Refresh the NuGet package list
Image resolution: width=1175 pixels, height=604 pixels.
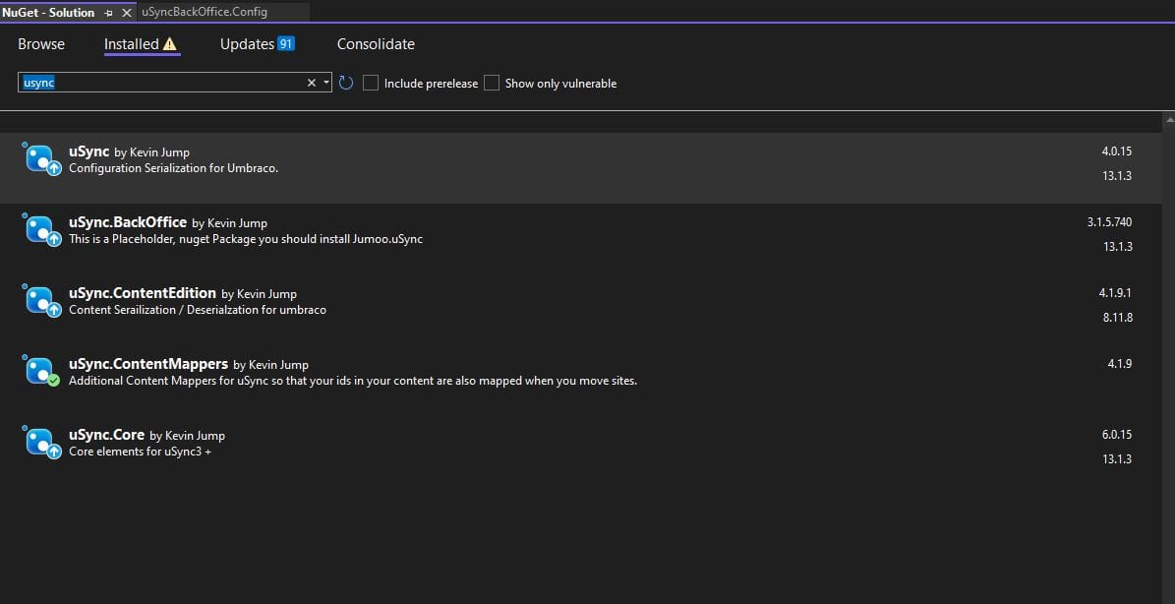(x=345, y=83)
